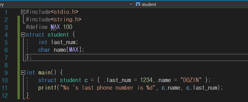Click the closing brace with red squiggle on line 12
Viewport: 248px width, 102px height.
pos(28,96)
